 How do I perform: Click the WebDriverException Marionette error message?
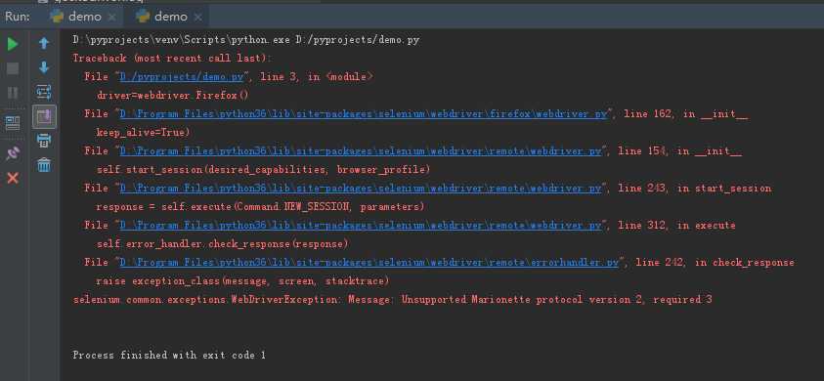click(393, 300)
